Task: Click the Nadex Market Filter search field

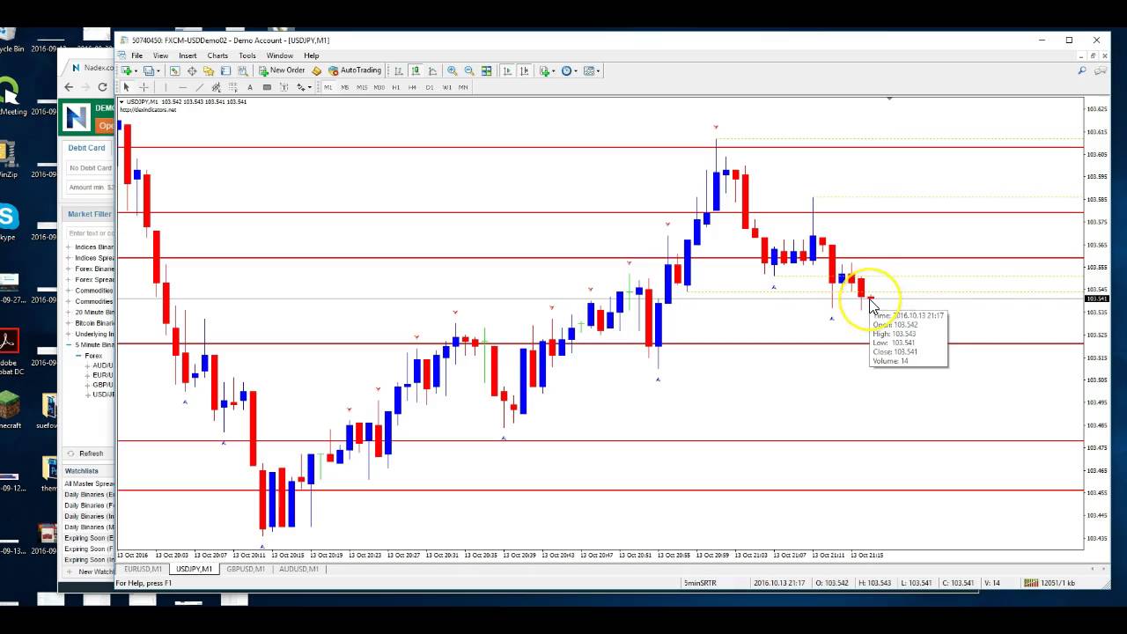Action: 90,233
